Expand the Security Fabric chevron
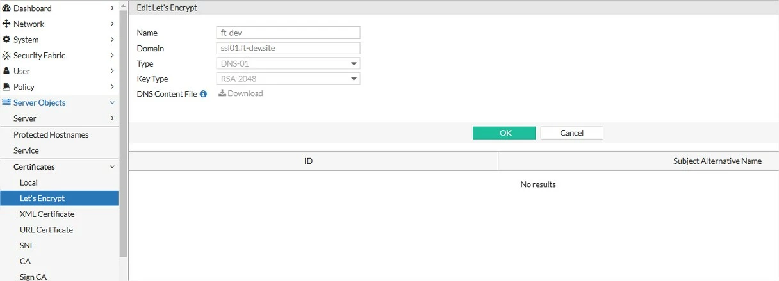779x281 pixels. coord(112,56)
